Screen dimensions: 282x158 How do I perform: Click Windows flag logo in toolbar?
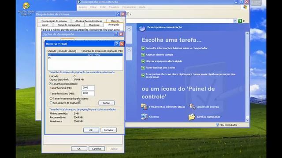(245, 7)
